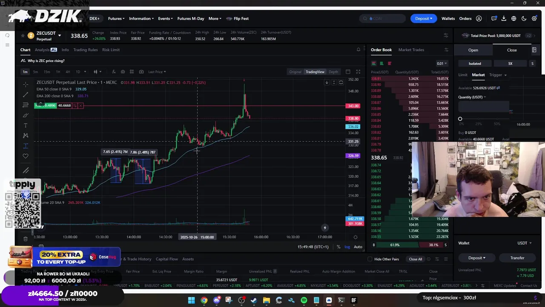Show bids-only order book view
This screenshot has width=545, height=307.
tap(381, 64)
